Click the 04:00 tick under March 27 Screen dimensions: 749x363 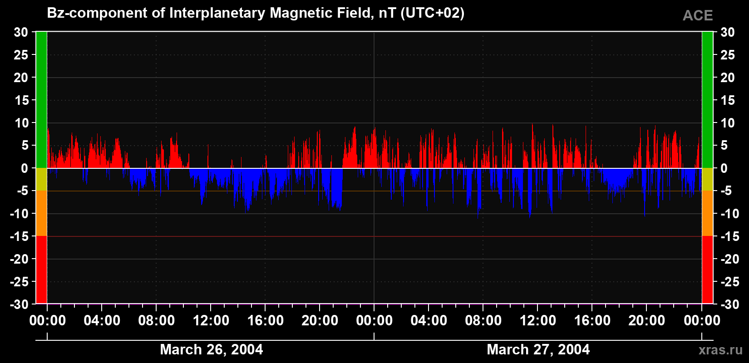pos(429,321)
